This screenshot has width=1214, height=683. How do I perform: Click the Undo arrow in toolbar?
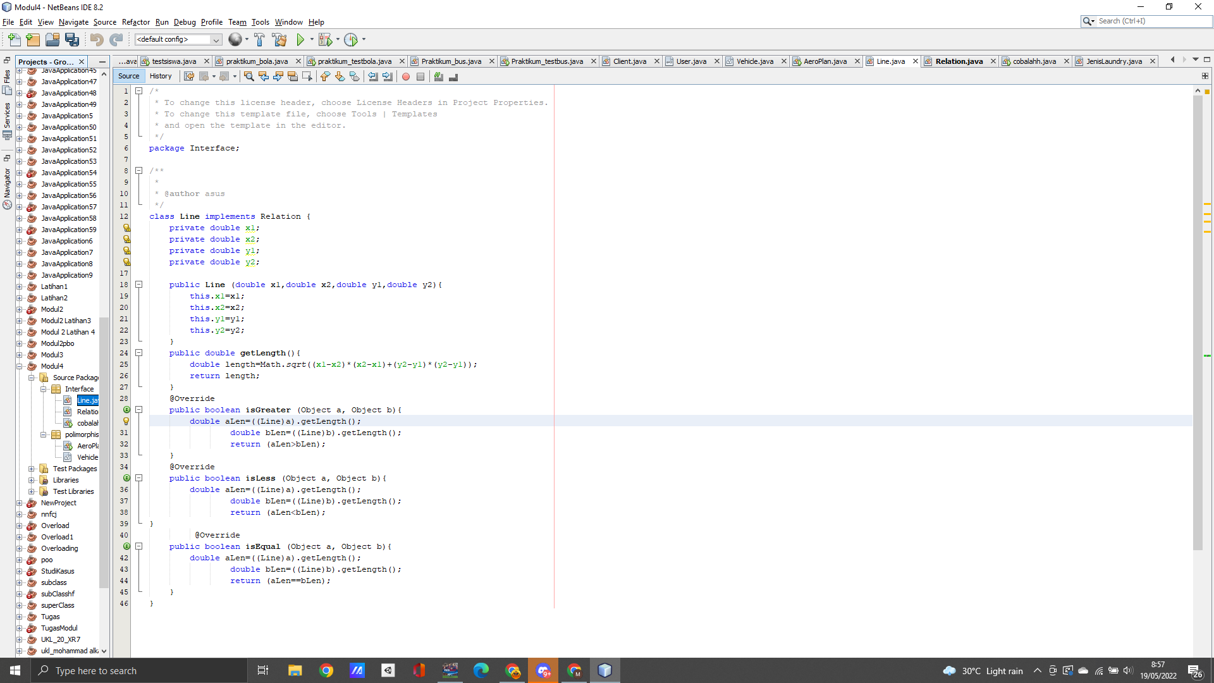(x=97, y=40)
